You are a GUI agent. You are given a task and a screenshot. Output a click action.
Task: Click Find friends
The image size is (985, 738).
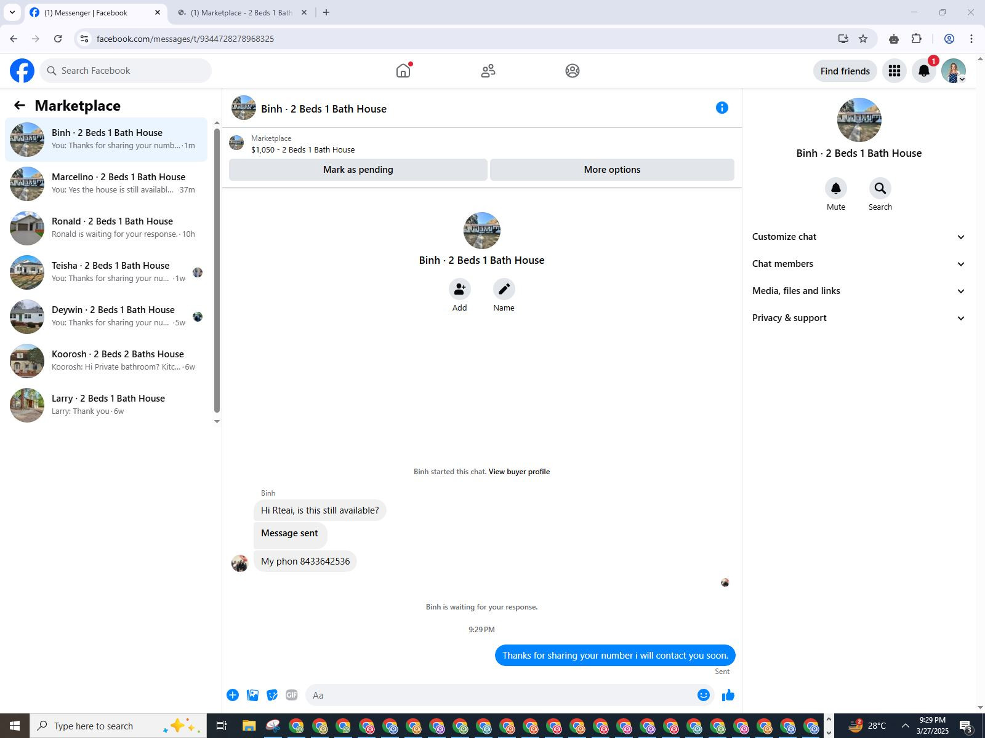[845, 71]
